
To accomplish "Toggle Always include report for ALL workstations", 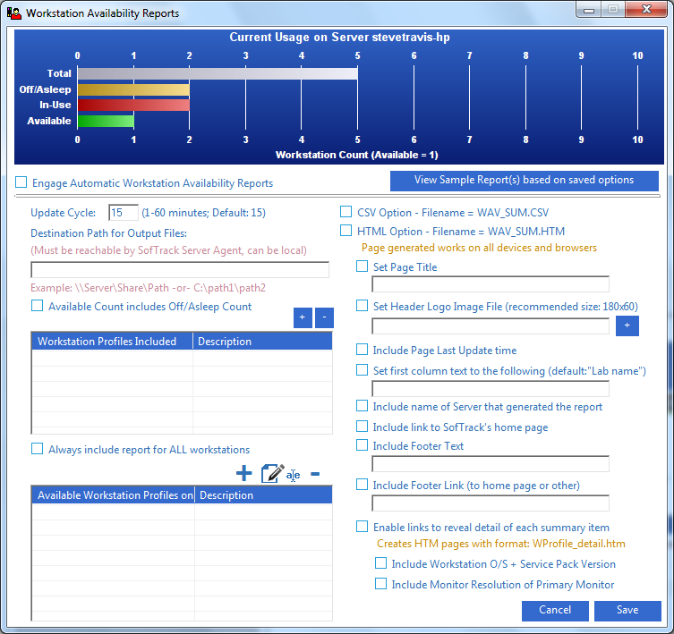I will point(38,449).
